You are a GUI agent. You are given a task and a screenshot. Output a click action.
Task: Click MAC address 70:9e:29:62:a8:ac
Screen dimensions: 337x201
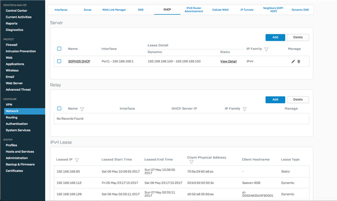point(200,171)
